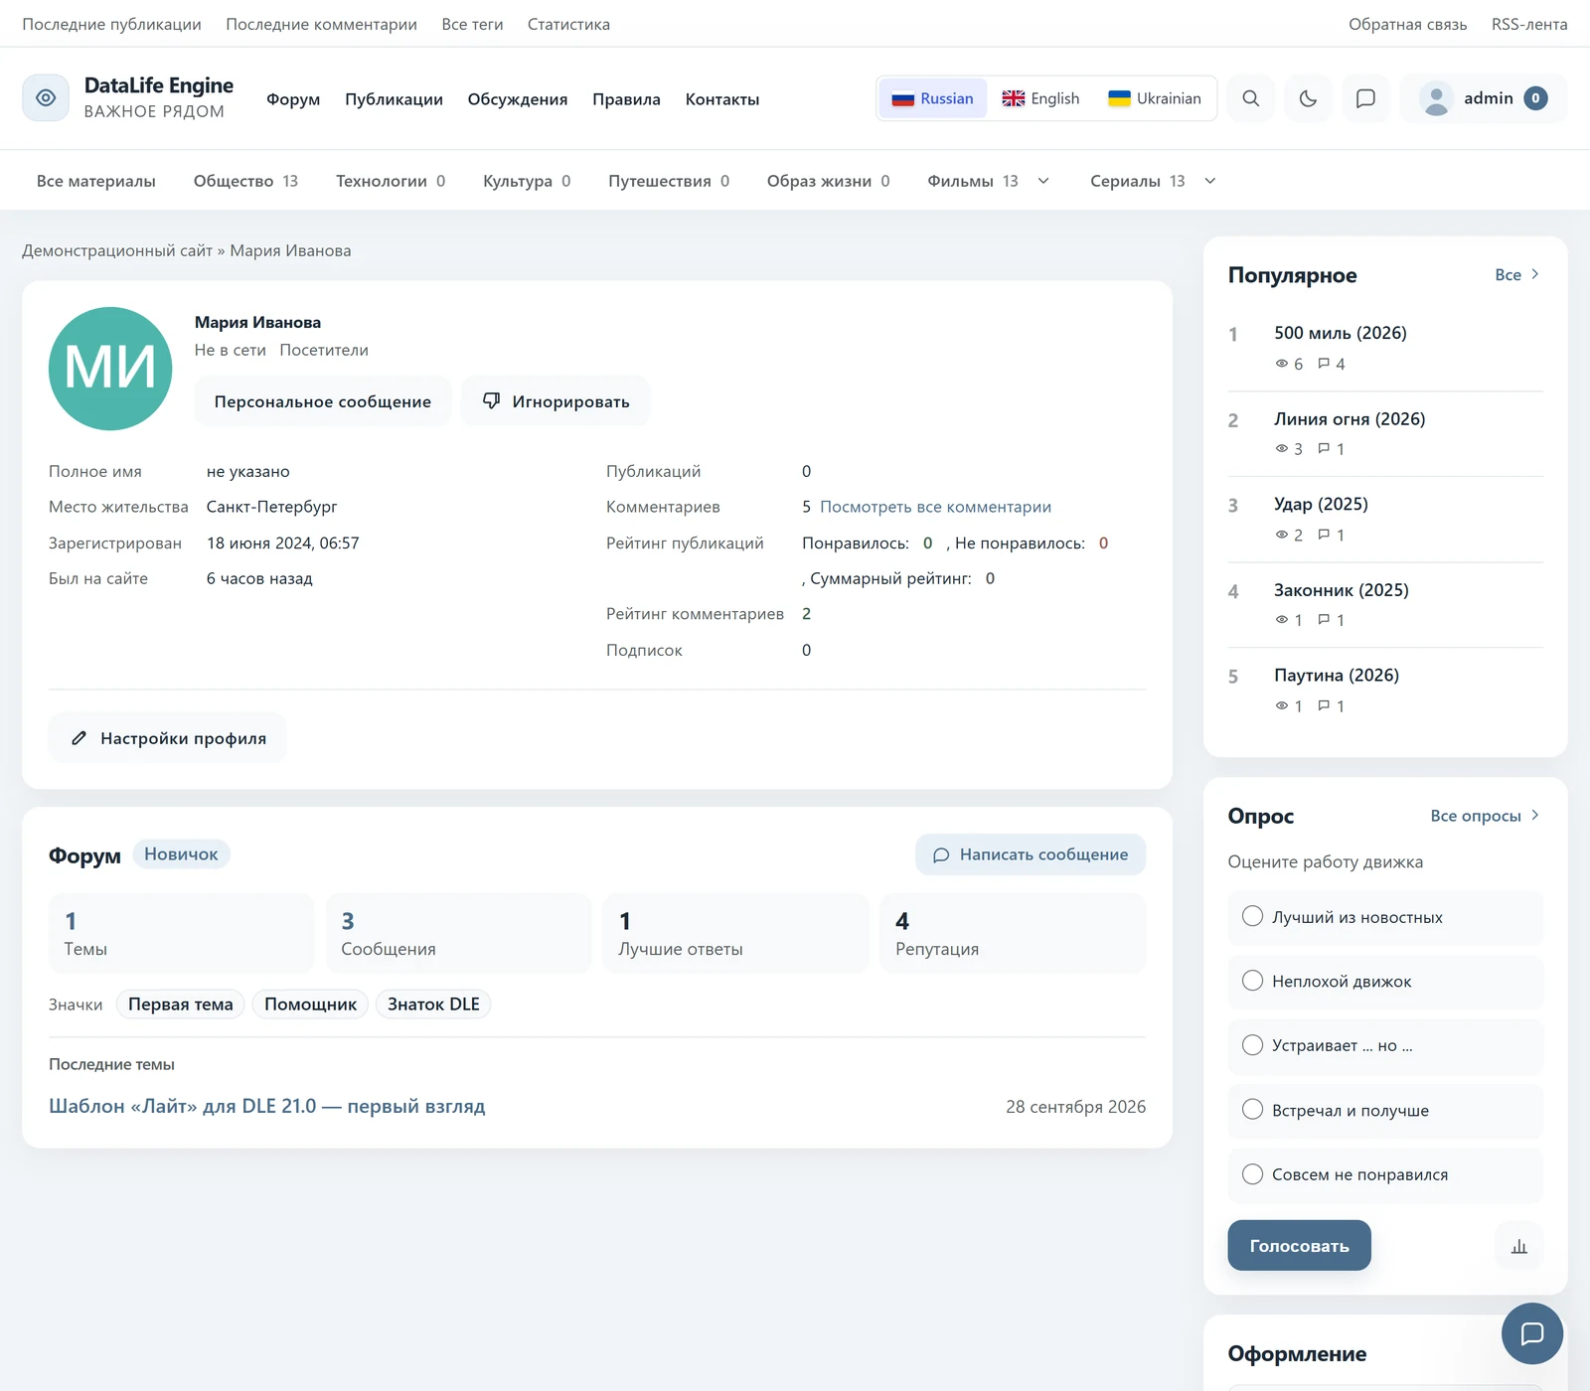Open Посмотреть все комментарии link

tap(935, 507)
